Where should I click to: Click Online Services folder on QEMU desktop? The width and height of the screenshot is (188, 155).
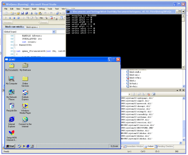tap(25, 81)
